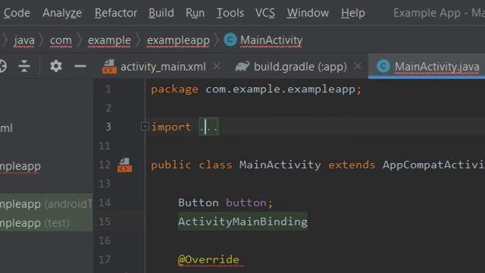Screen dimensions: 485x273
Task: Open the Tools menu
Action: (x=230, y=13)
